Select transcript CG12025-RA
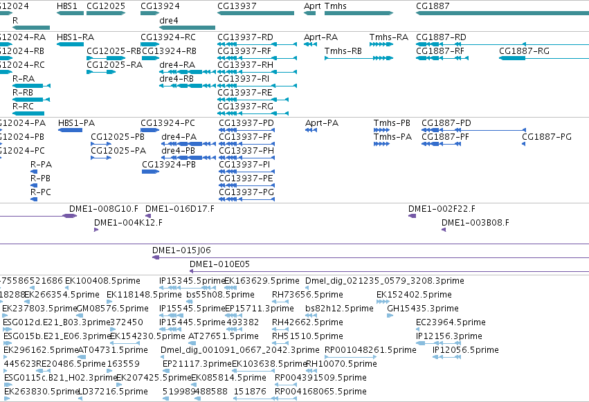Screen dimensions: 589x402 point(101,72)
